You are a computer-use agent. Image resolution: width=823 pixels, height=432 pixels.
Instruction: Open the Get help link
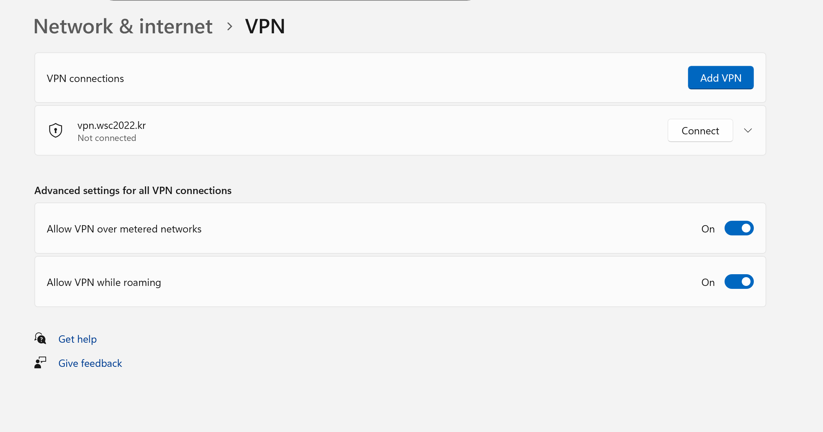pyautogui.click(x=78, y=339)
